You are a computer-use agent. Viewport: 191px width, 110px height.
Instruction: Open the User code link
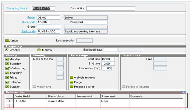pyautogui.click(x=29, y=22)
